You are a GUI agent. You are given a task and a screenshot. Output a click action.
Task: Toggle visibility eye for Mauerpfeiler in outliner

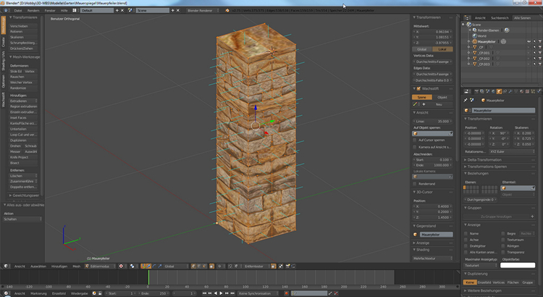tap(529, 41)
